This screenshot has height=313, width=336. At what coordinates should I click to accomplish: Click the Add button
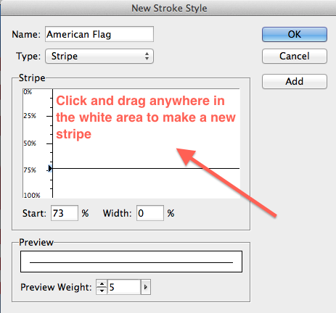pyautogui.click(x=295, y=81)
